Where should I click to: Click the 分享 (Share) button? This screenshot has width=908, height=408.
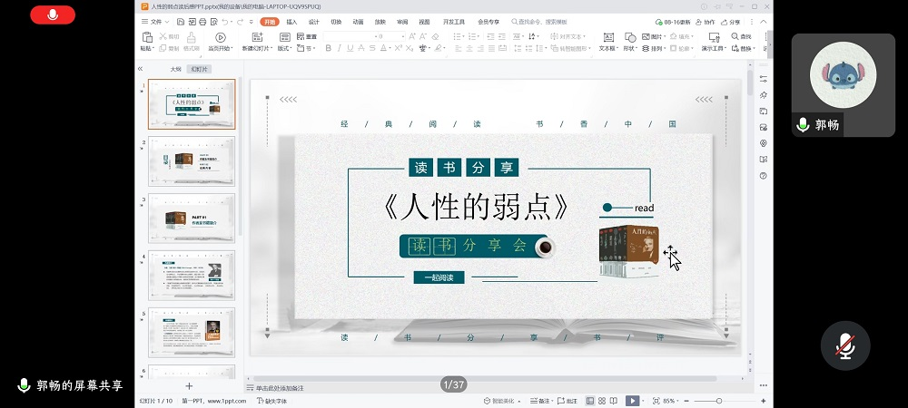pyautogui.click(x=731, y=21)
